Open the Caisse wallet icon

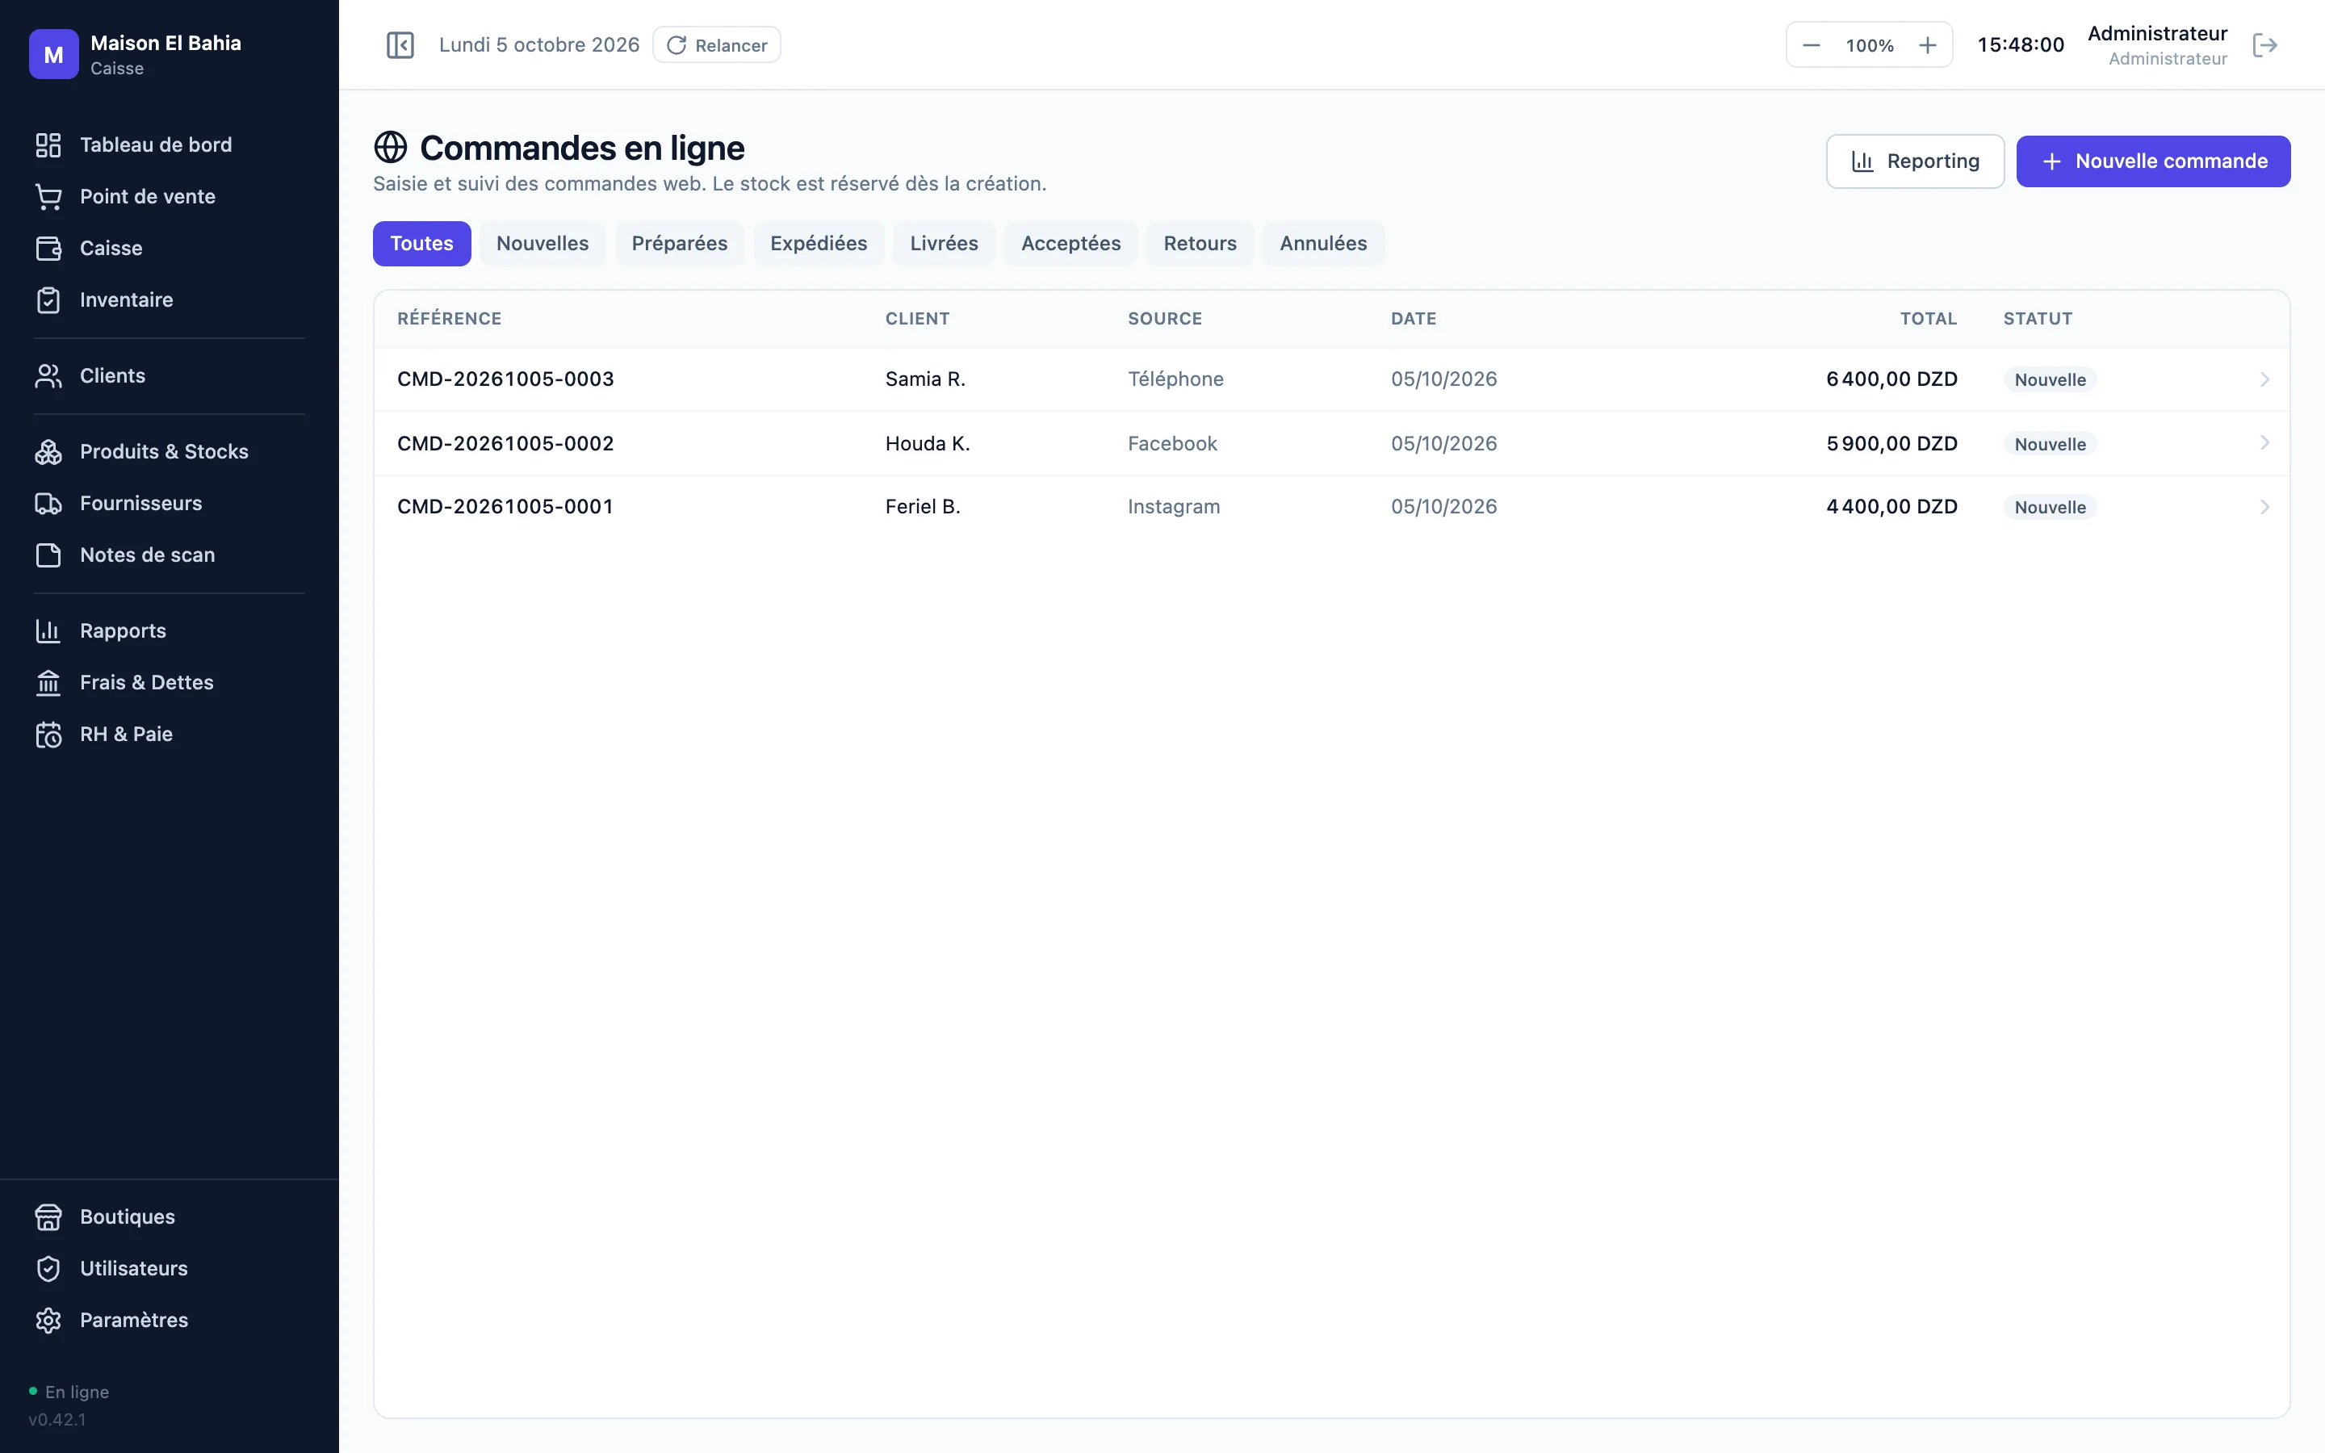(x=48, y=249)
